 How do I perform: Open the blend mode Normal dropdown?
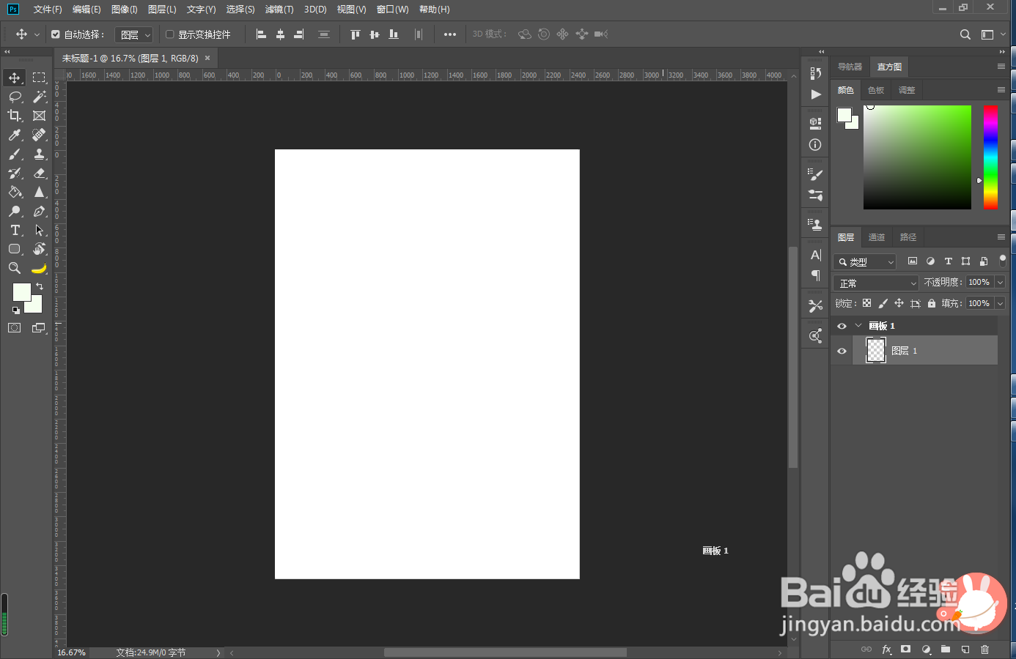pos(876,283)
